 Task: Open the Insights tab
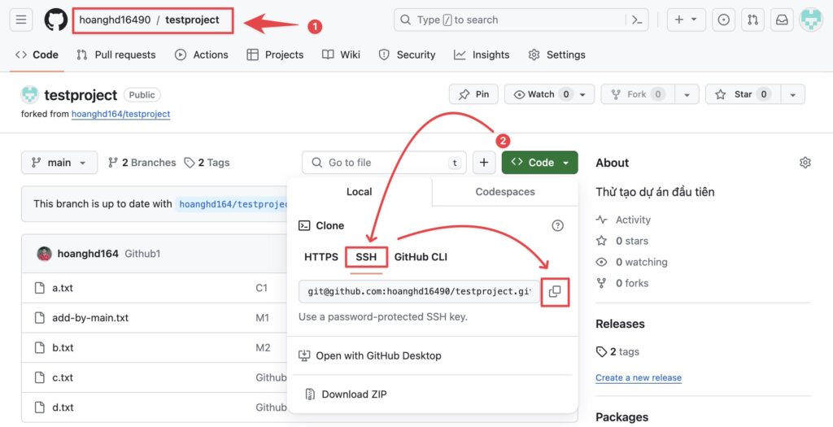click(x=482, y=54)
